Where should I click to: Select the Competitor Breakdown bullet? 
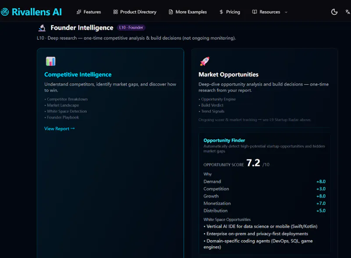(x=66, y=99)
